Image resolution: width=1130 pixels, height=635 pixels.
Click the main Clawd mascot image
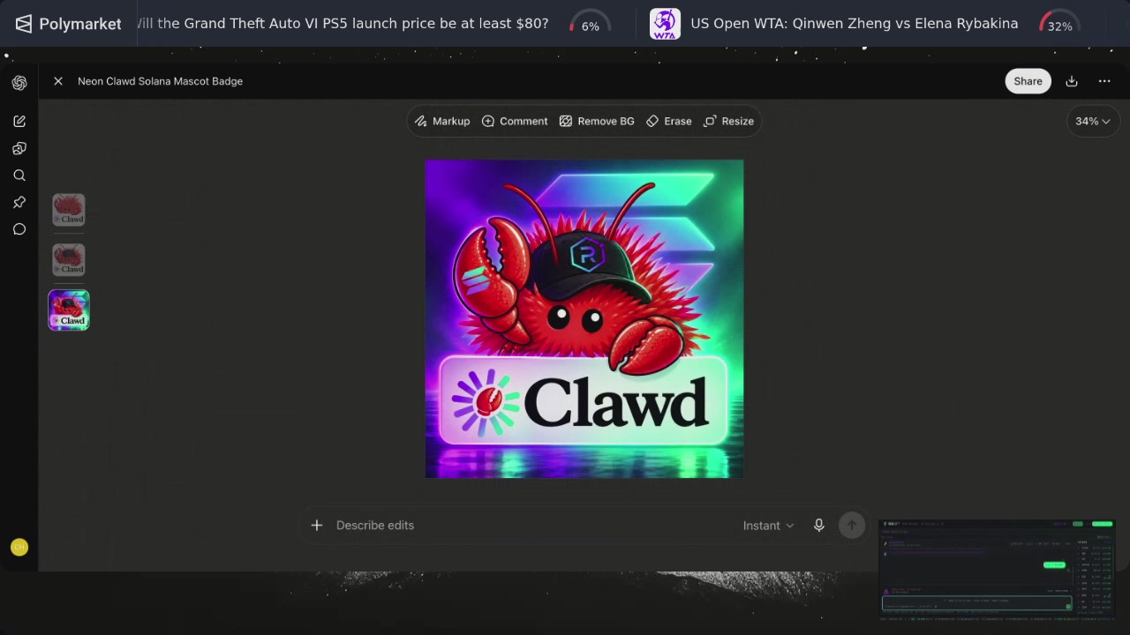[x=584, y=318]
